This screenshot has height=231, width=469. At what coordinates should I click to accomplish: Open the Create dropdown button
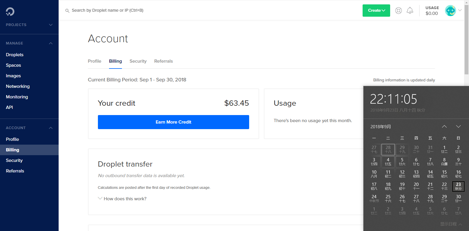point(376,11)
